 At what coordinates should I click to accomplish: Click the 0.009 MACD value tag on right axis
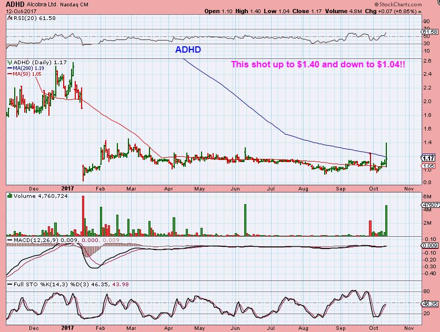coord(430,246)
